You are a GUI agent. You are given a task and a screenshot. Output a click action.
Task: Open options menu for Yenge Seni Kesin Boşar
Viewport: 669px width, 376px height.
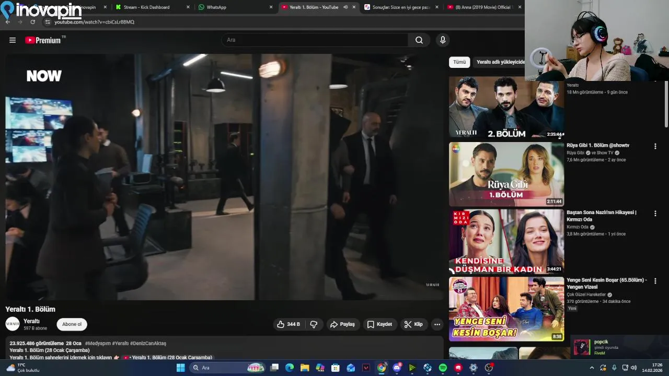(x=655, y=281)
